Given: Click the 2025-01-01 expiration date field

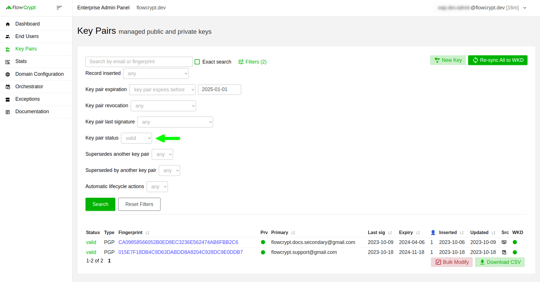Looking at the screenshot, I should click(x=220, y=90).
